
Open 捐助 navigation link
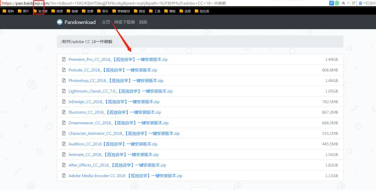pyautogui.click(x=143, y=22)
